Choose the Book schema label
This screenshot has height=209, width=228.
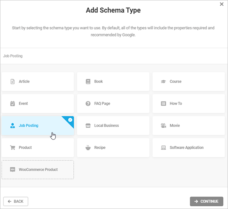click(98, 81)
